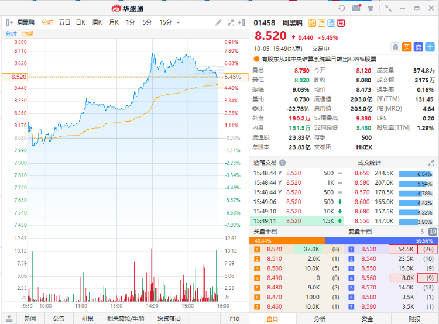Image resolution: width=439 pixels, height=324 pixels.
Task: Click the 周黑鸭 stock name in chart toolbar
Action: [26, 22]
